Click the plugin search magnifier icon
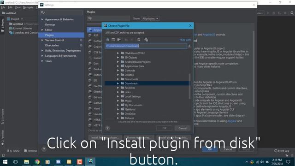The width and height of the screenshot is (295, 166). (90, 18)
